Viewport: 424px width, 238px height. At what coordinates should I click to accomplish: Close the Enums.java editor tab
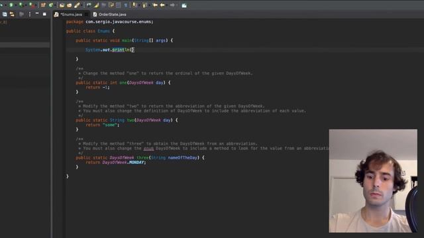[87, 15]
